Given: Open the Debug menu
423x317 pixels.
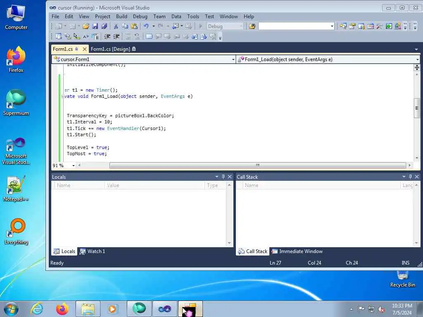Looking at the screenshot, I should pyautogui.click(x=140, y=17).
